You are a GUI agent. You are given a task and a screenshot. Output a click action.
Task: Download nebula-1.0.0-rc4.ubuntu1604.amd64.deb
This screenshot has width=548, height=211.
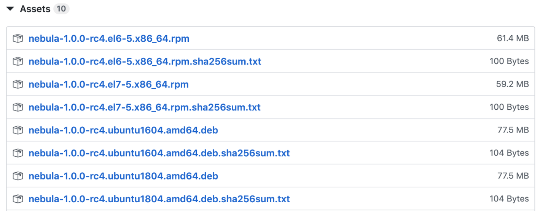click(123, 130)
